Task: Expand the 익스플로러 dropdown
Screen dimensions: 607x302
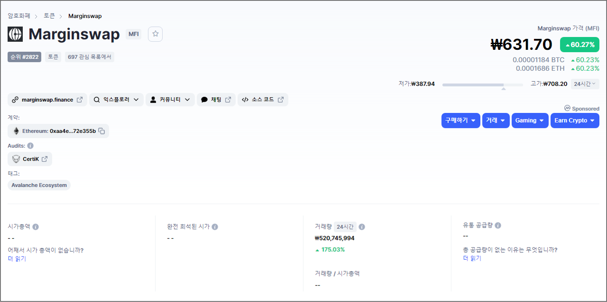Action: pyautogui.click(x=116, y=100)
